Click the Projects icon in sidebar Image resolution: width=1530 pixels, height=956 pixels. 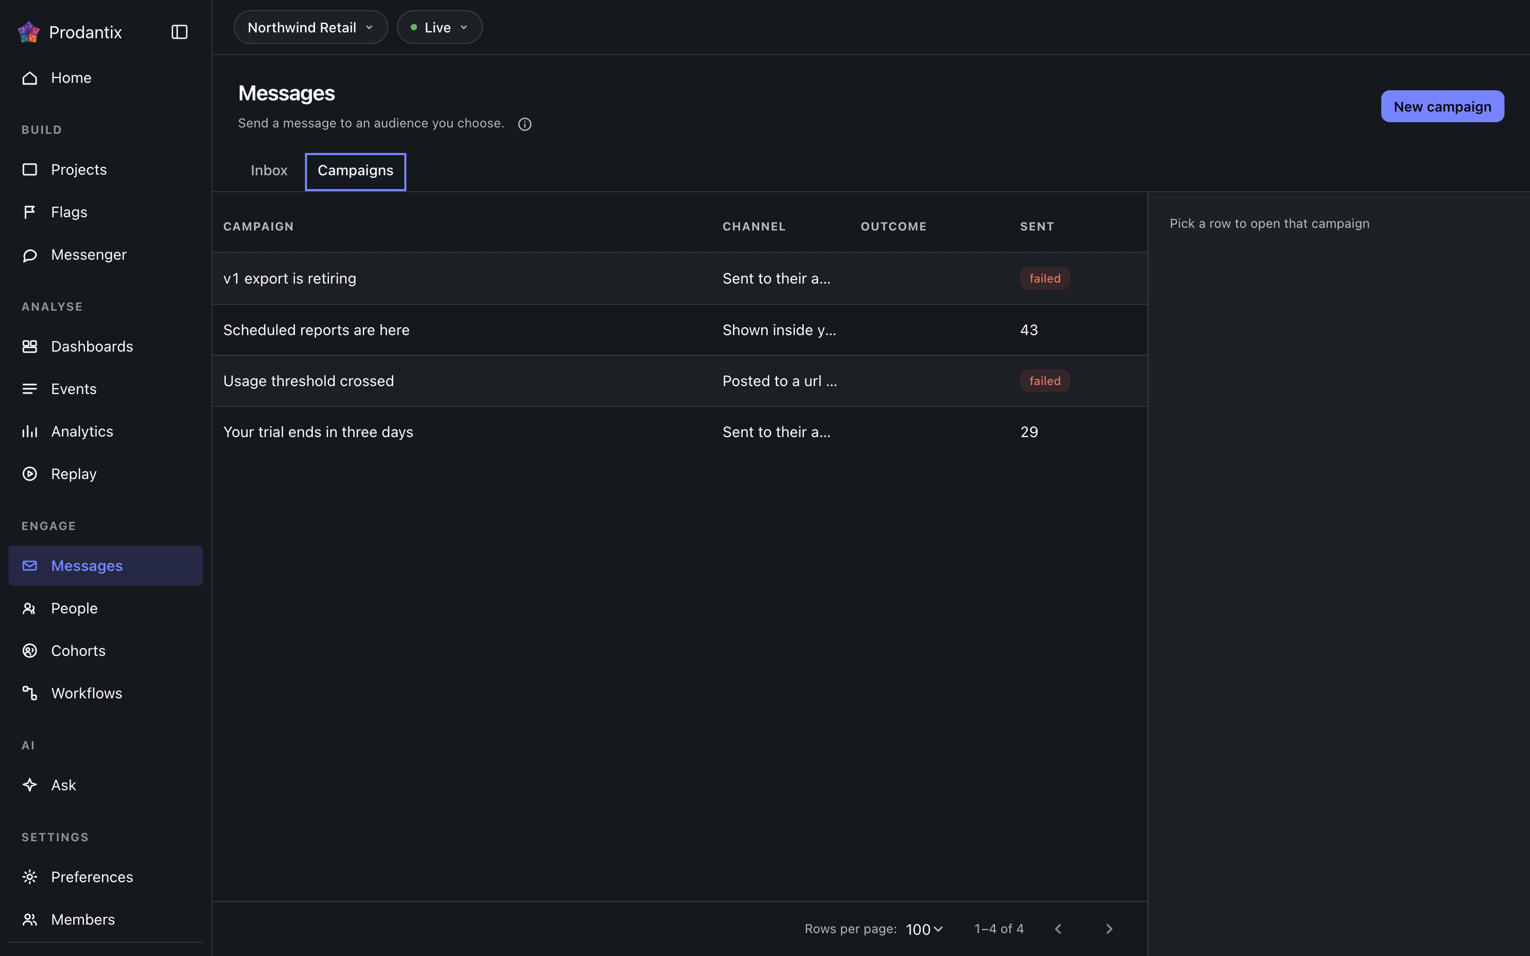30,169
